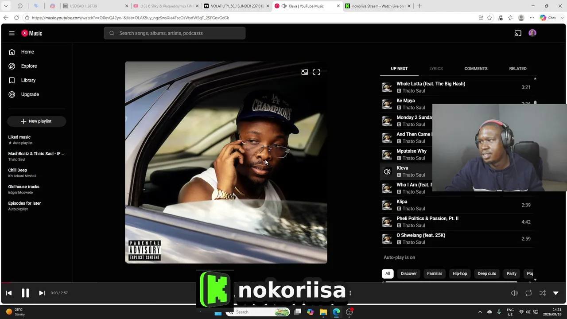Select the Party filter chip

coord(512,274)
